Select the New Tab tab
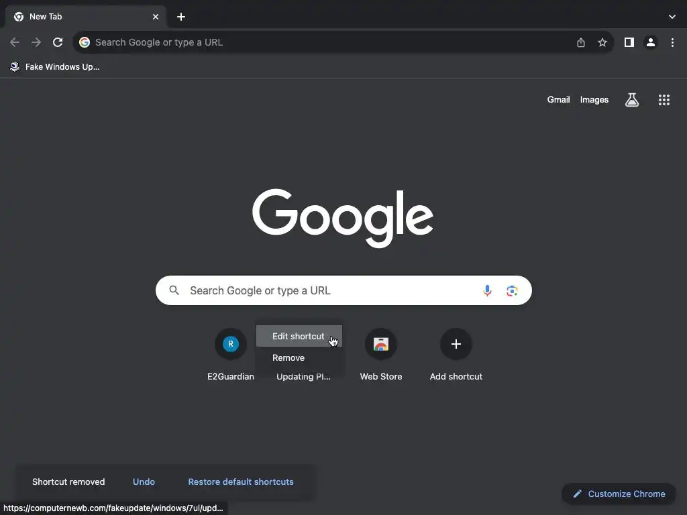This screenshot has height=515, width=687. click(x=86, y=17)
